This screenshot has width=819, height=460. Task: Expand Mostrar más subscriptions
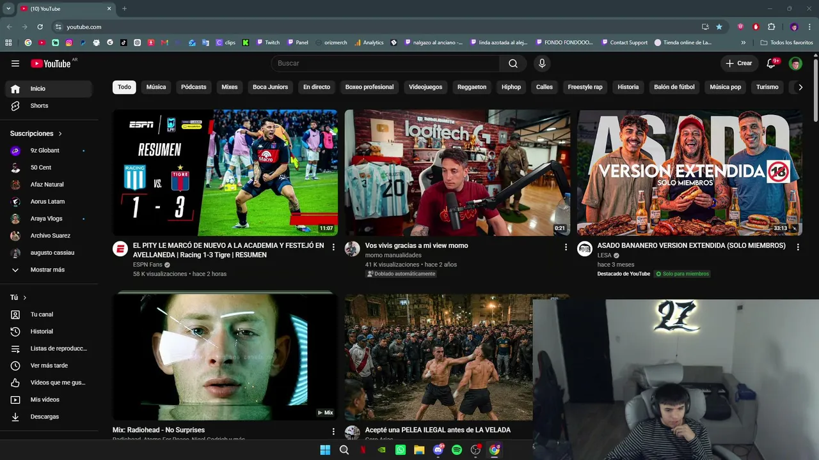[x=49, y=270]
